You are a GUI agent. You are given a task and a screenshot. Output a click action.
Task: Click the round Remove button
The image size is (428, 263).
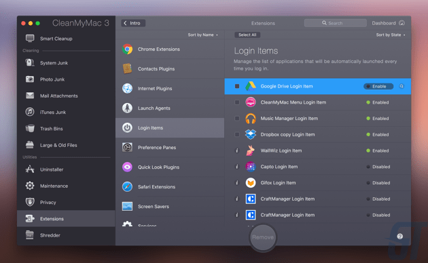(263, 237)
